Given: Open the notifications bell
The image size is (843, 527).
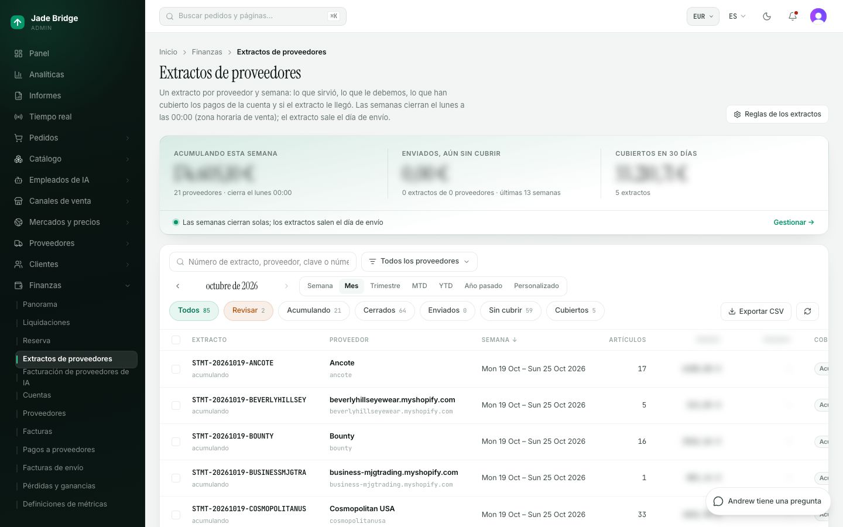Looking at the screenshot, I should point(793,16).
